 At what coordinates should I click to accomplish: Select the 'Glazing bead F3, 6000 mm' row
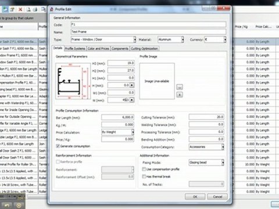pos(23,89)
